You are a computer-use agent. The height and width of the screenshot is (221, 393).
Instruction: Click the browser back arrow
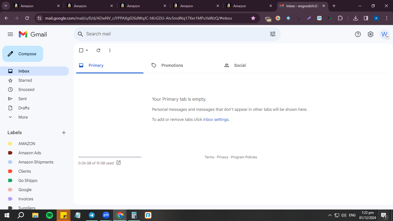(6, 18)
